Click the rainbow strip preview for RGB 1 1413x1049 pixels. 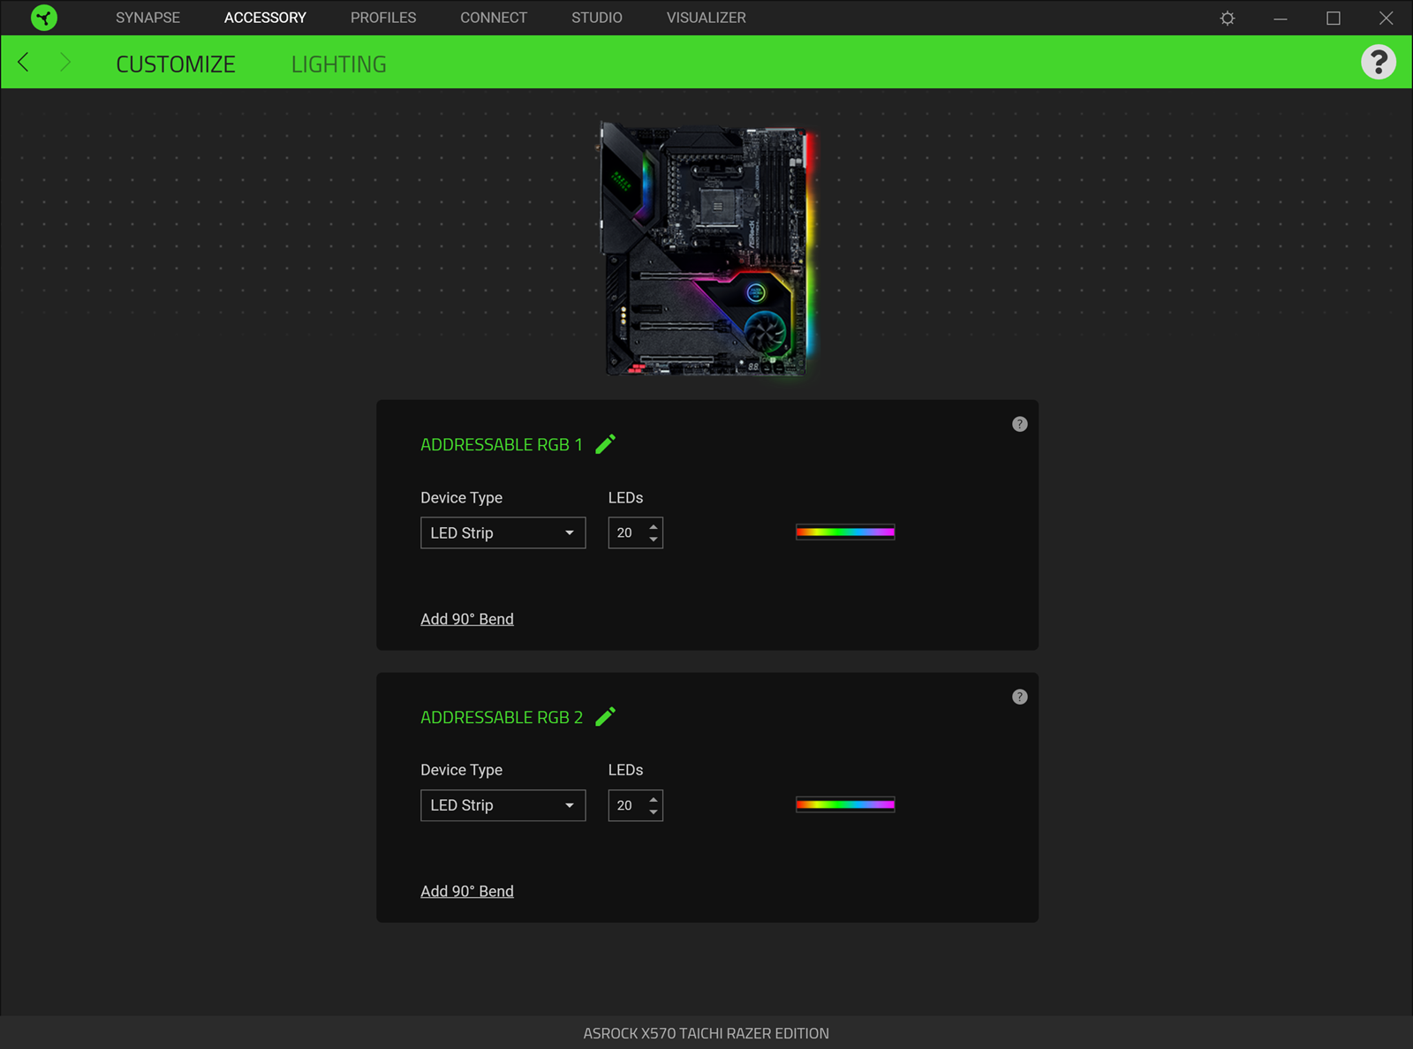pyautogui.click(x=845, y=532)
